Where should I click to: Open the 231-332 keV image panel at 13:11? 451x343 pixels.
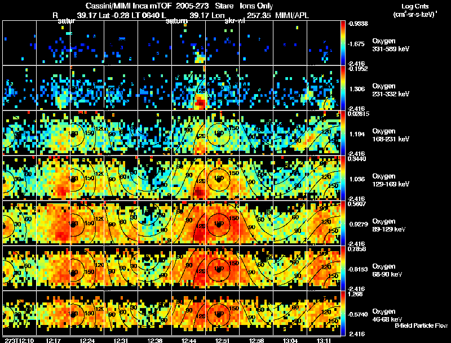[324, 88]
